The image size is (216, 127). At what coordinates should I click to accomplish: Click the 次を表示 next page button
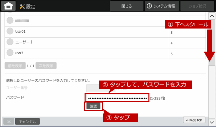[x=46, y=66]
